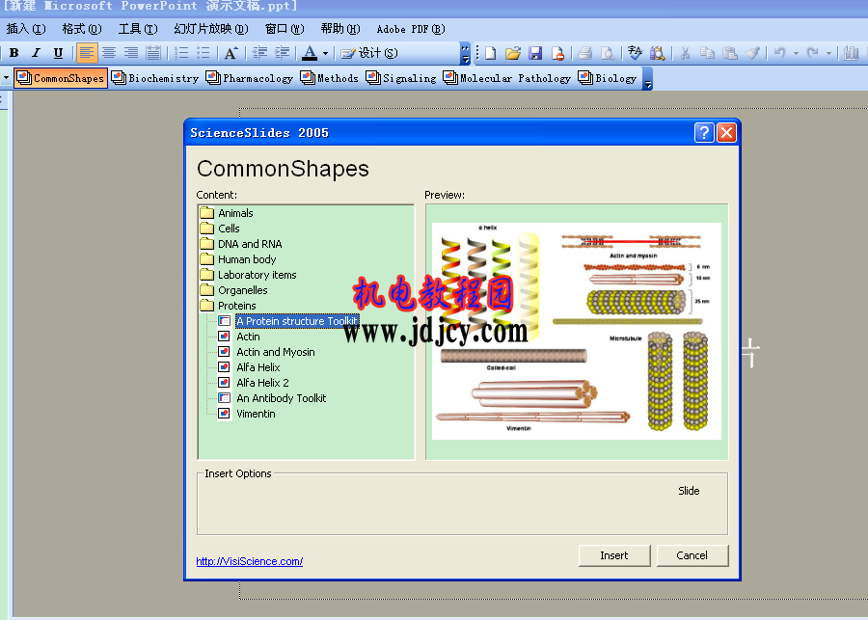Expand the Human body folder
Viewport: 868px width, 620px height.
pos(238,259)
